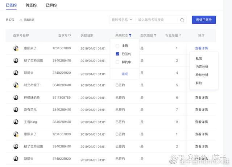Click the 导出数据 export icon

point(21,20)
